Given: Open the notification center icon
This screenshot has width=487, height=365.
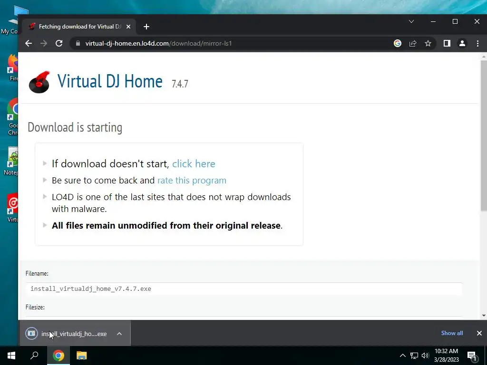Looking at the screenshot, I should coord(472,355).
